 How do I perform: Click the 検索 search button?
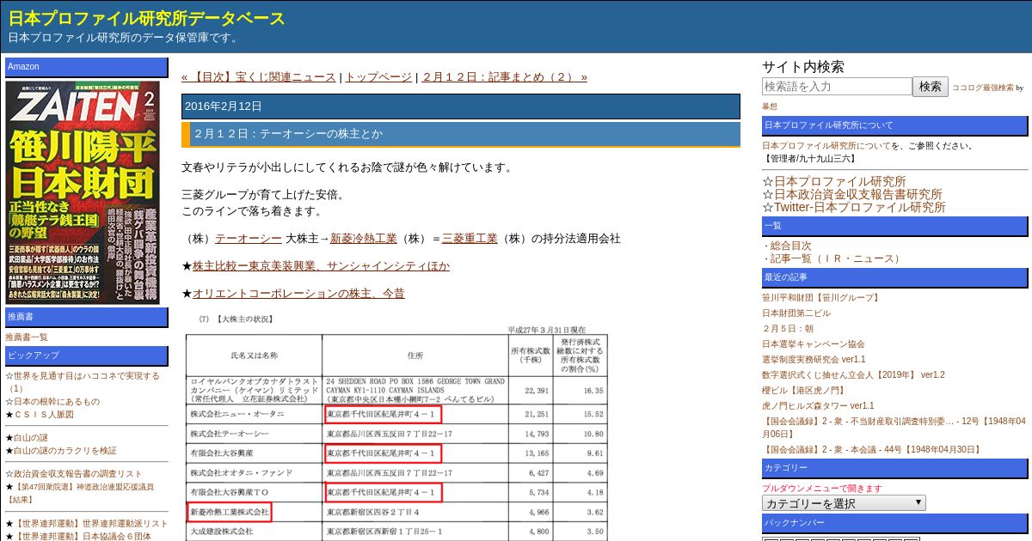pyautogui.click(x=931, y=87)
